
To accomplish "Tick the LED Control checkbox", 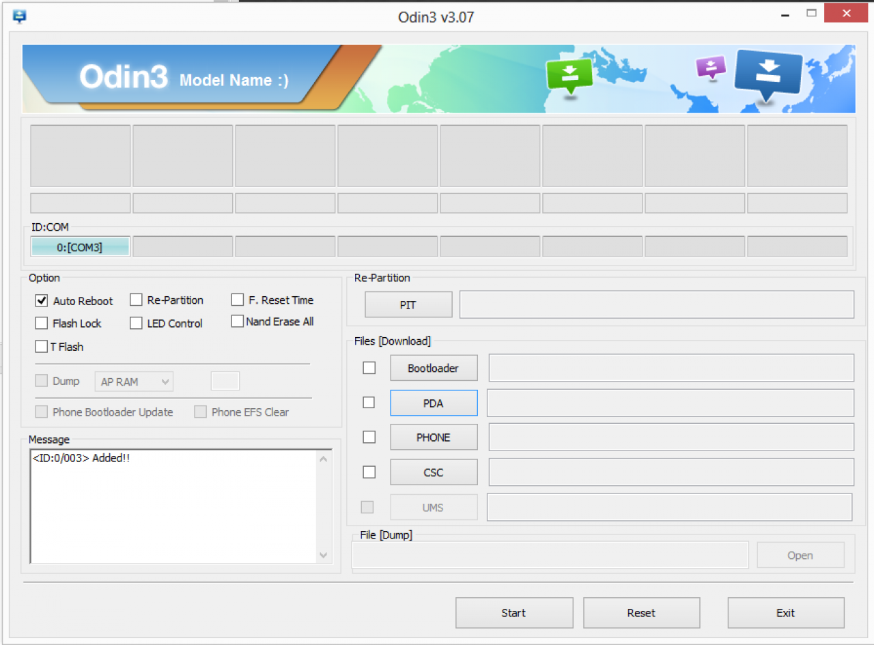I will (x=136, y=323).
